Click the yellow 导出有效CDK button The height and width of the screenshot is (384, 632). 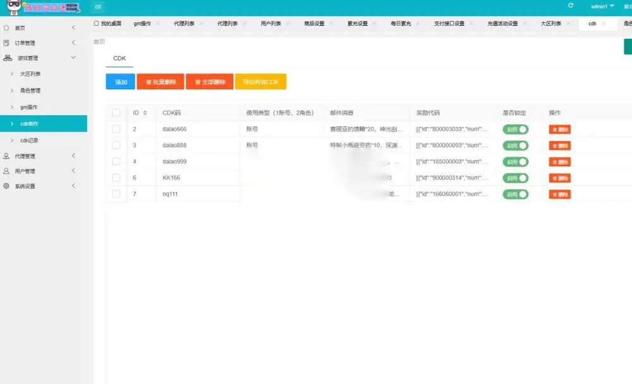(261, 82)
